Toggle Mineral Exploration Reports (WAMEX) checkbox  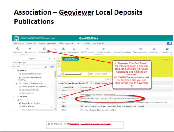20,86
